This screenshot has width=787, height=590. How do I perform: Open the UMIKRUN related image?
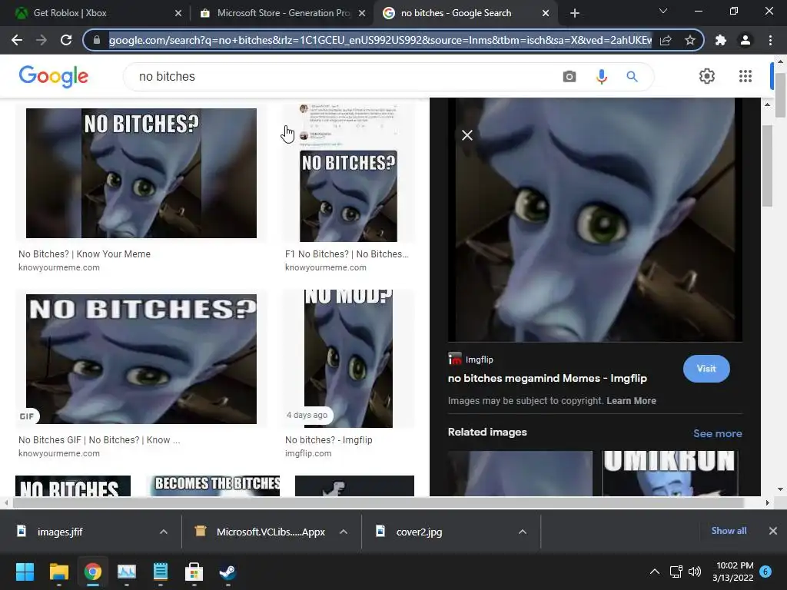pyautogui.click(x=670, y=473)
